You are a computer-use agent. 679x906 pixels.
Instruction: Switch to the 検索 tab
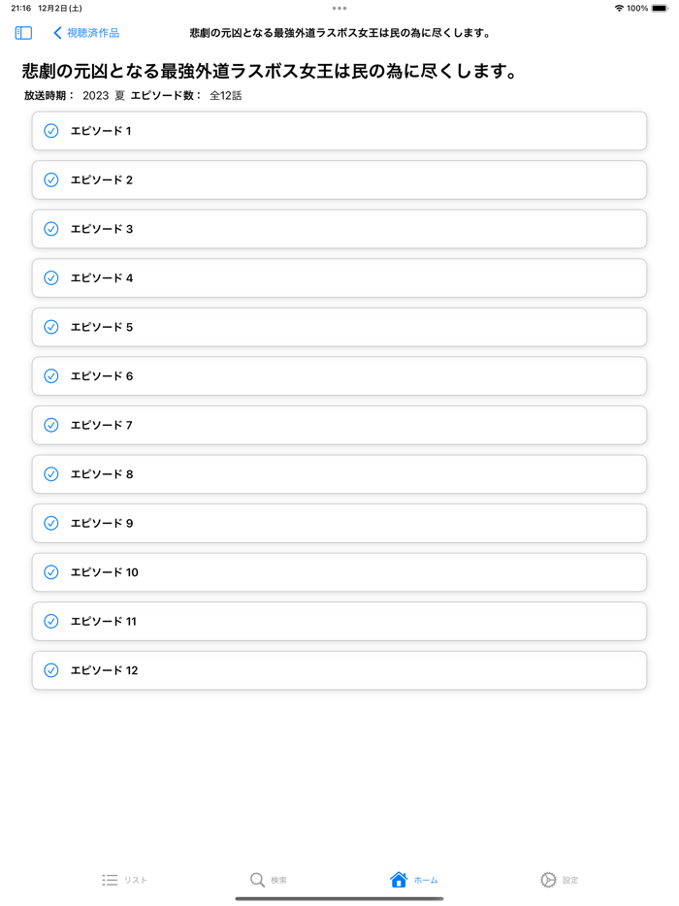coord(269,880)
